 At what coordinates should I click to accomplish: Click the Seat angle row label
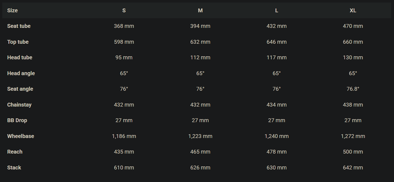point(20,89)
